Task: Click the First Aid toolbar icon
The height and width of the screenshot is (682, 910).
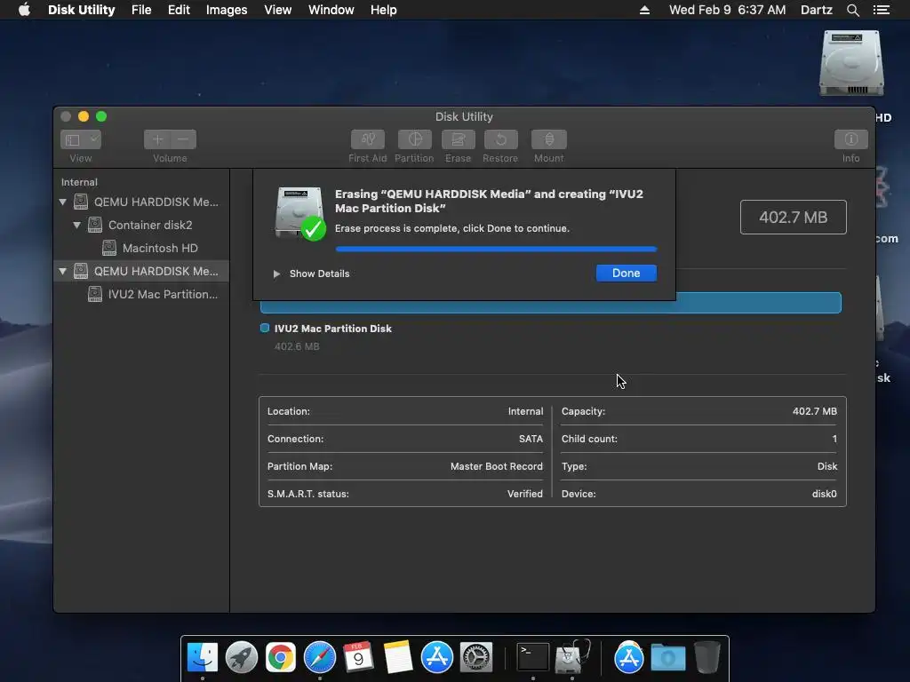Action: click(x=367, y=139)
